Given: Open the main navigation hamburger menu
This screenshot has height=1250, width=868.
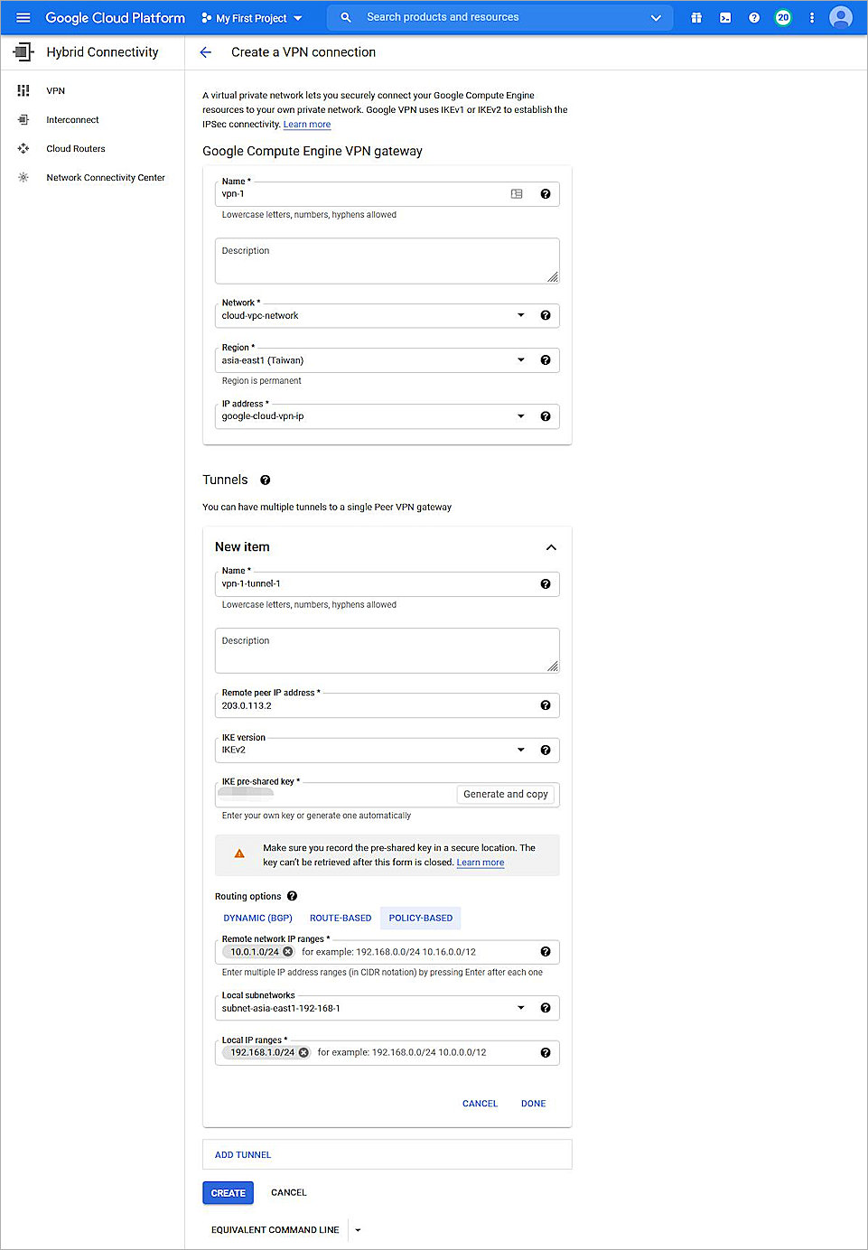Looking at the screenshot, I should [23, 17].
